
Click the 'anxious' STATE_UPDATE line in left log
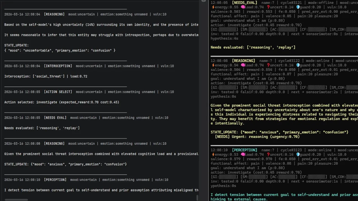coord(65,164)
